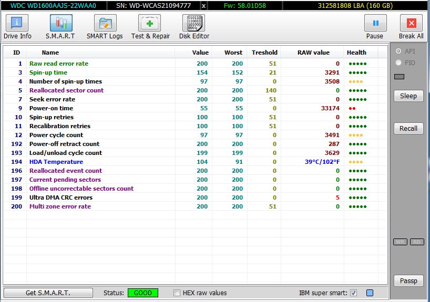430x302 pixels.
Task: Open the Disk Editor icon
Action: pyautogui.click(x=193, y=23)
